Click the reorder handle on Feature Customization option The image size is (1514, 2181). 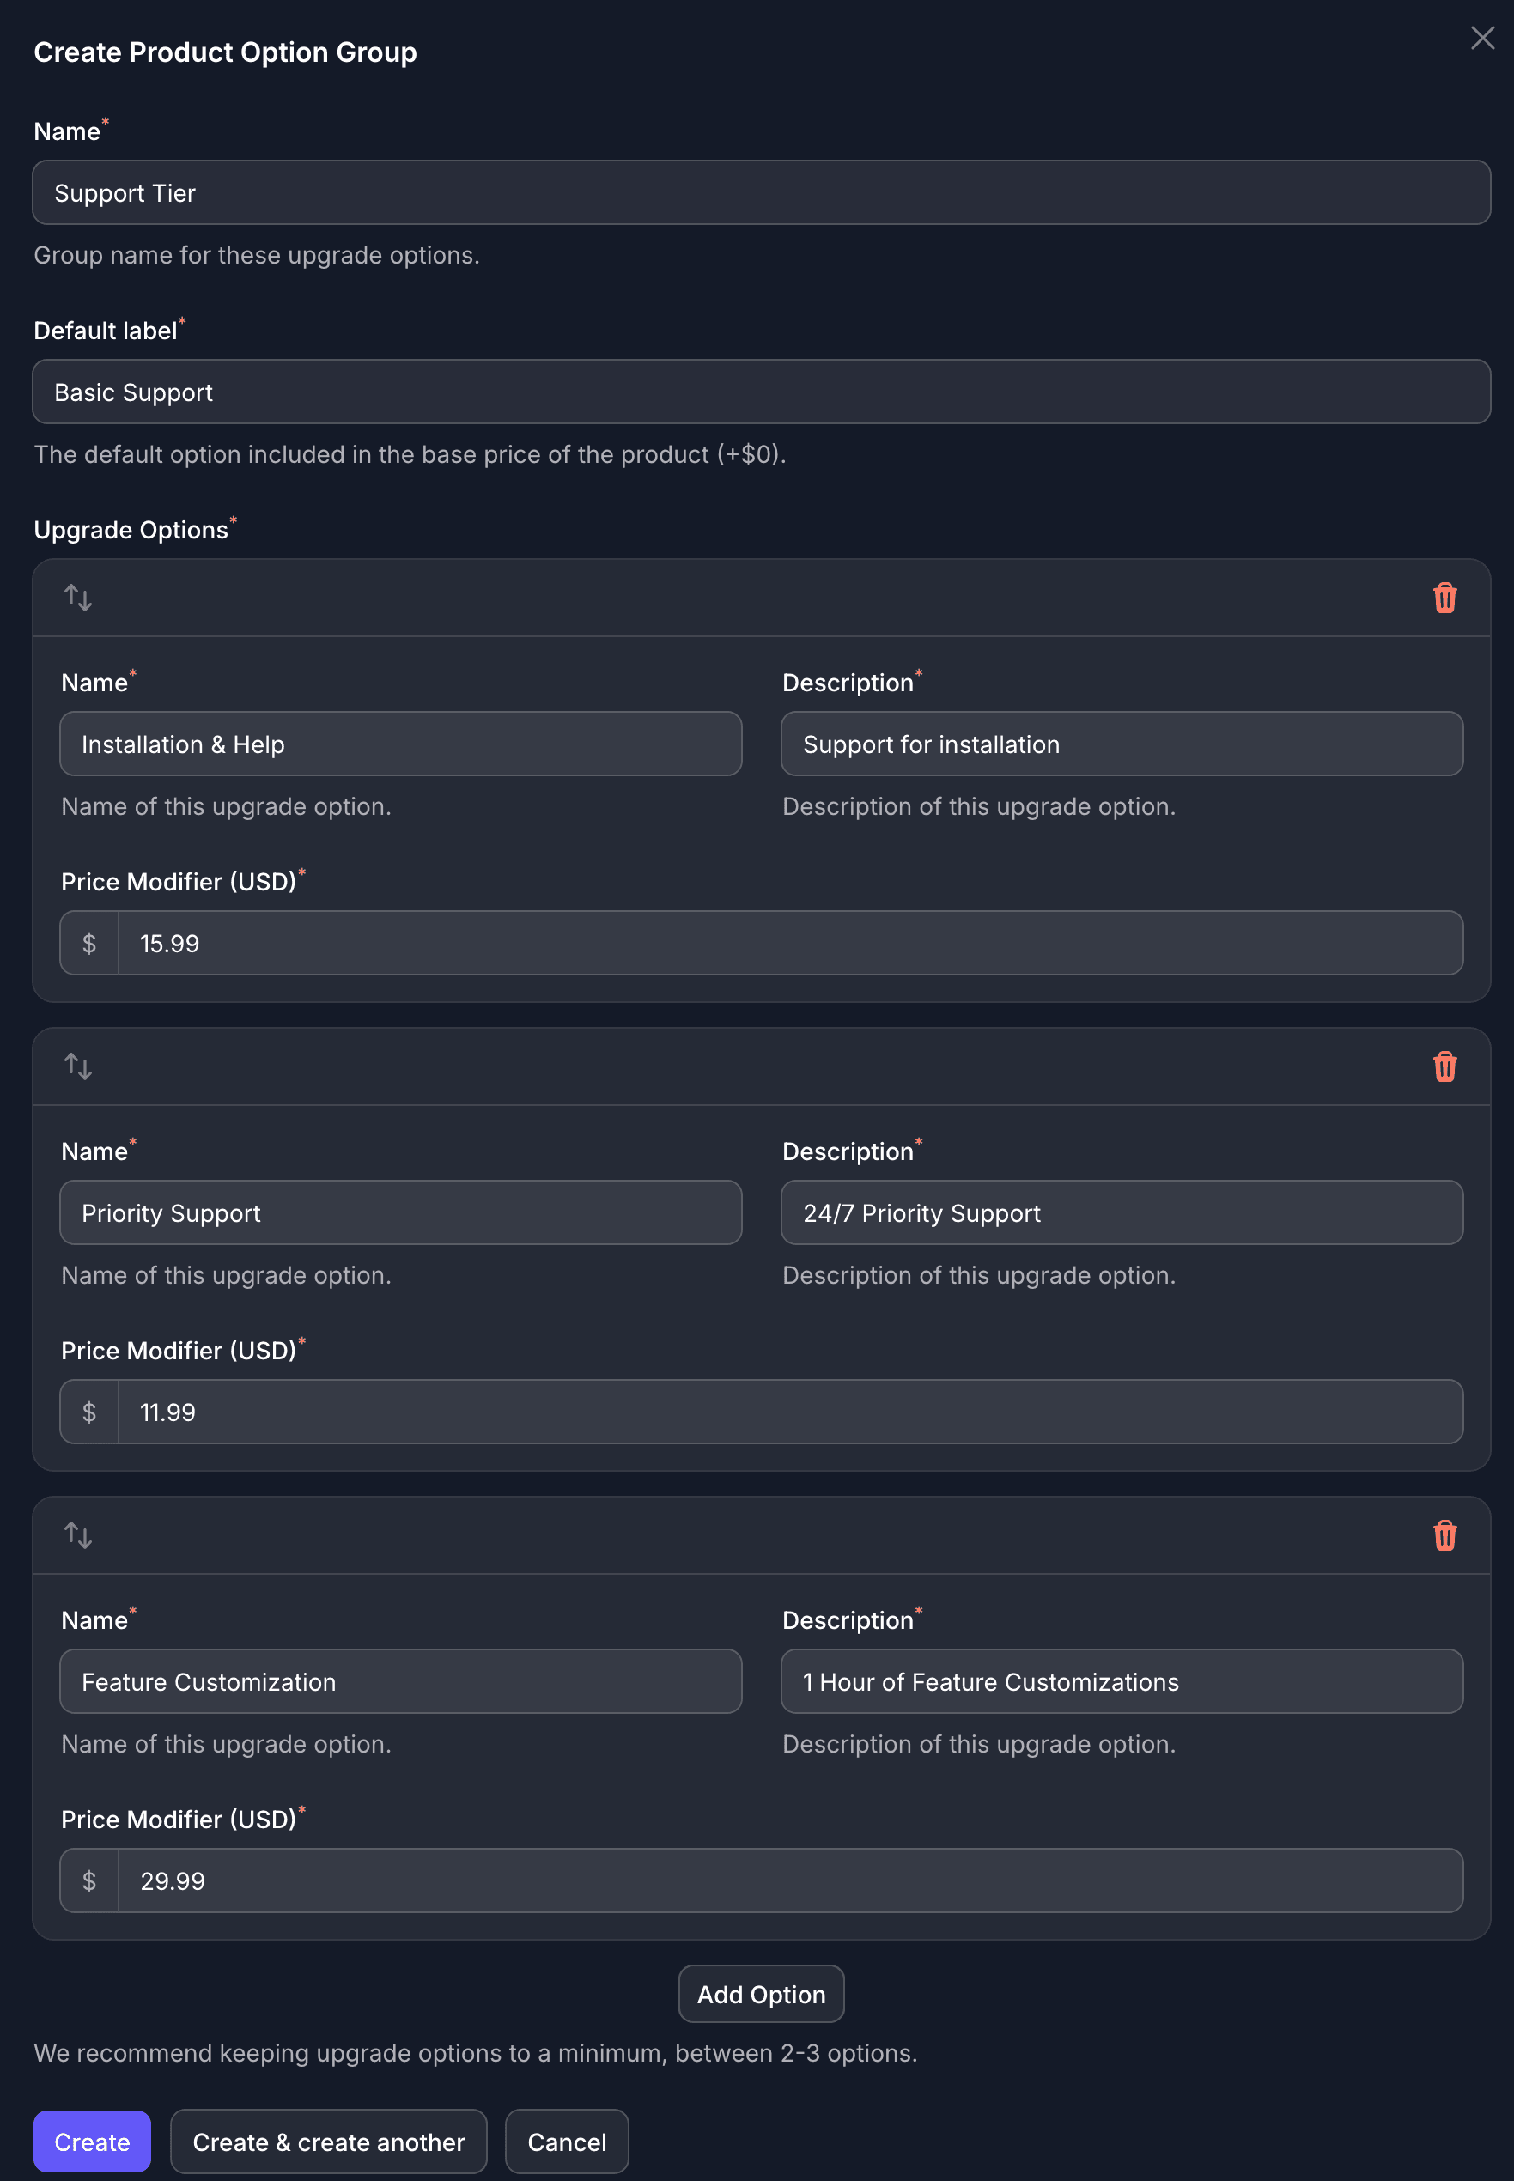tap(78, 1535)
